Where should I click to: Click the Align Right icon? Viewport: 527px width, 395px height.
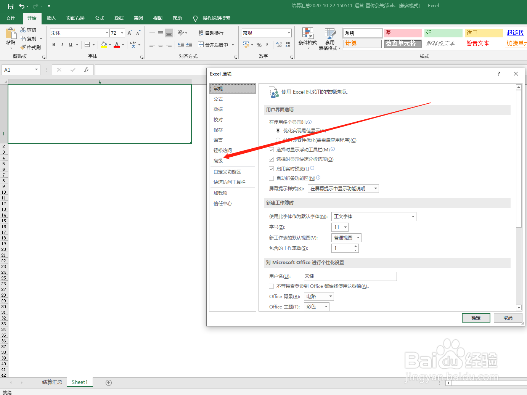click(x=169, y=45)
